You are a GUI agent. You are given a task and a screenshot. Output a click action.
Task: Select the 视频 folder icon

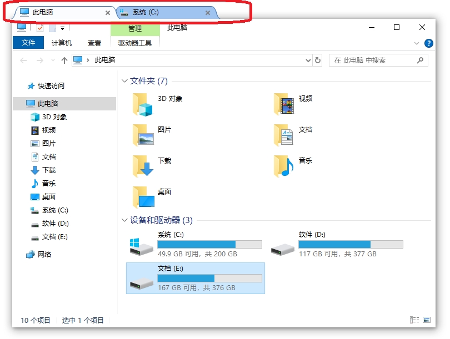(284, 104)
